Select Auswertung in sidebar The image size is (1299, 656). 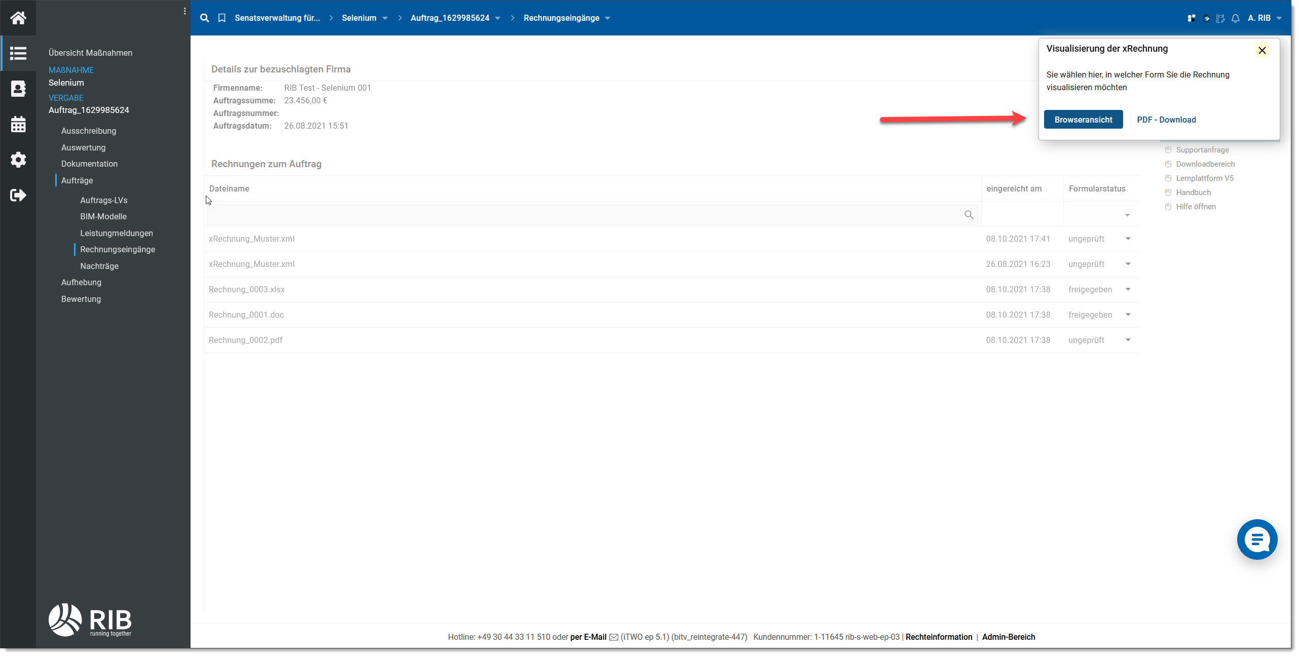click(x=83, y=147)
